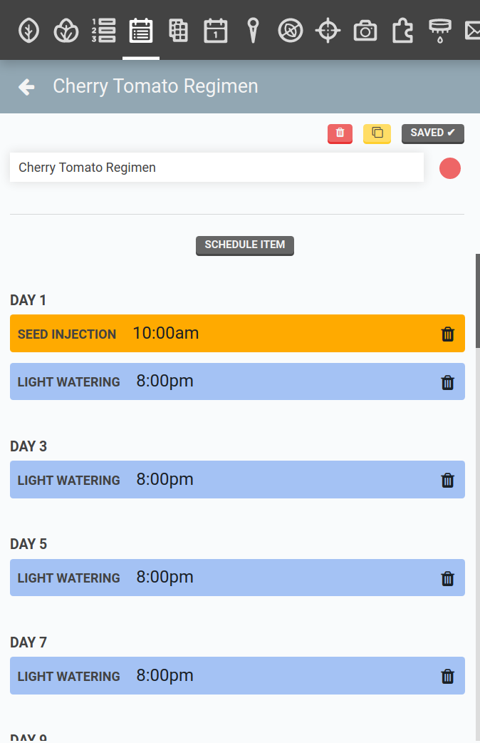
Task: Open the Sequences numbered-list icon
Action: [103, 31]
